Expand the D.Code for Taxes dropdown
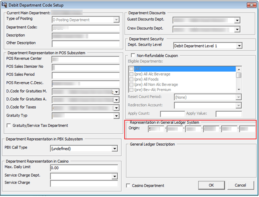259x197 pixels. (116, 108)
